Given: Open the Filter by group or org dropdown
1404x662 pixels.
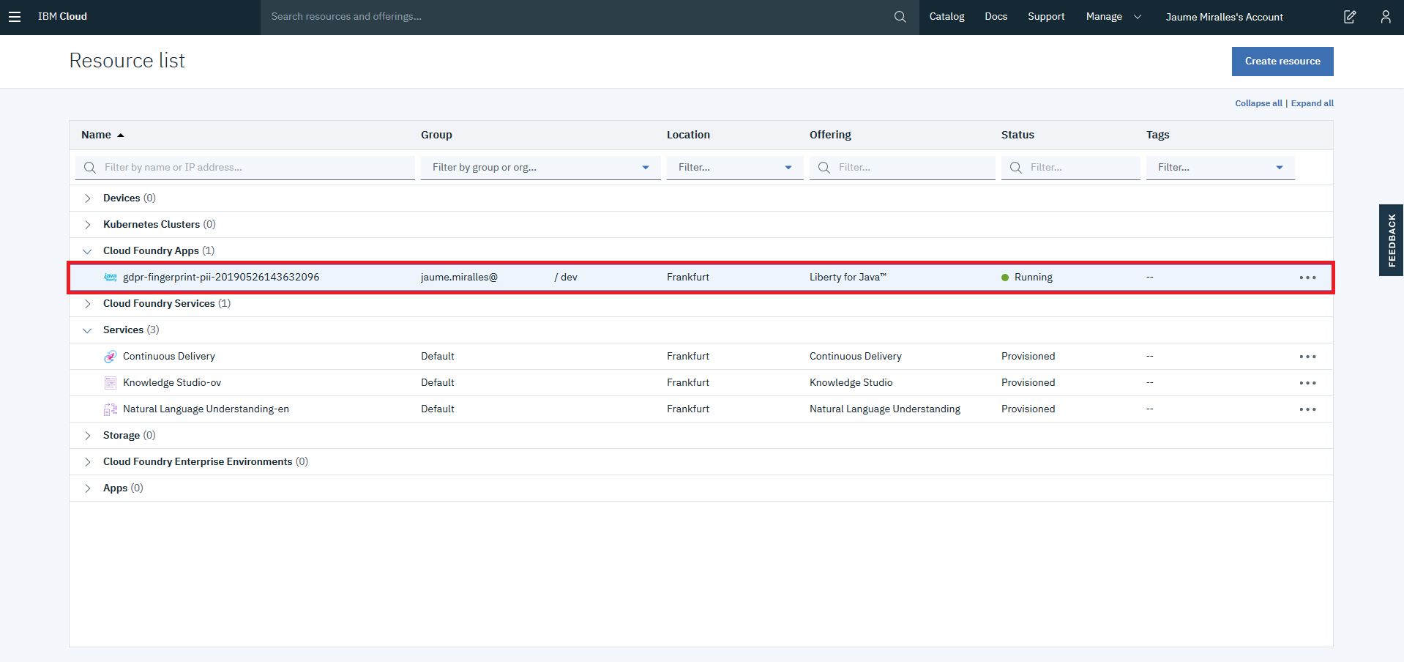Looking at the screenshot, I should coord(540,168).
